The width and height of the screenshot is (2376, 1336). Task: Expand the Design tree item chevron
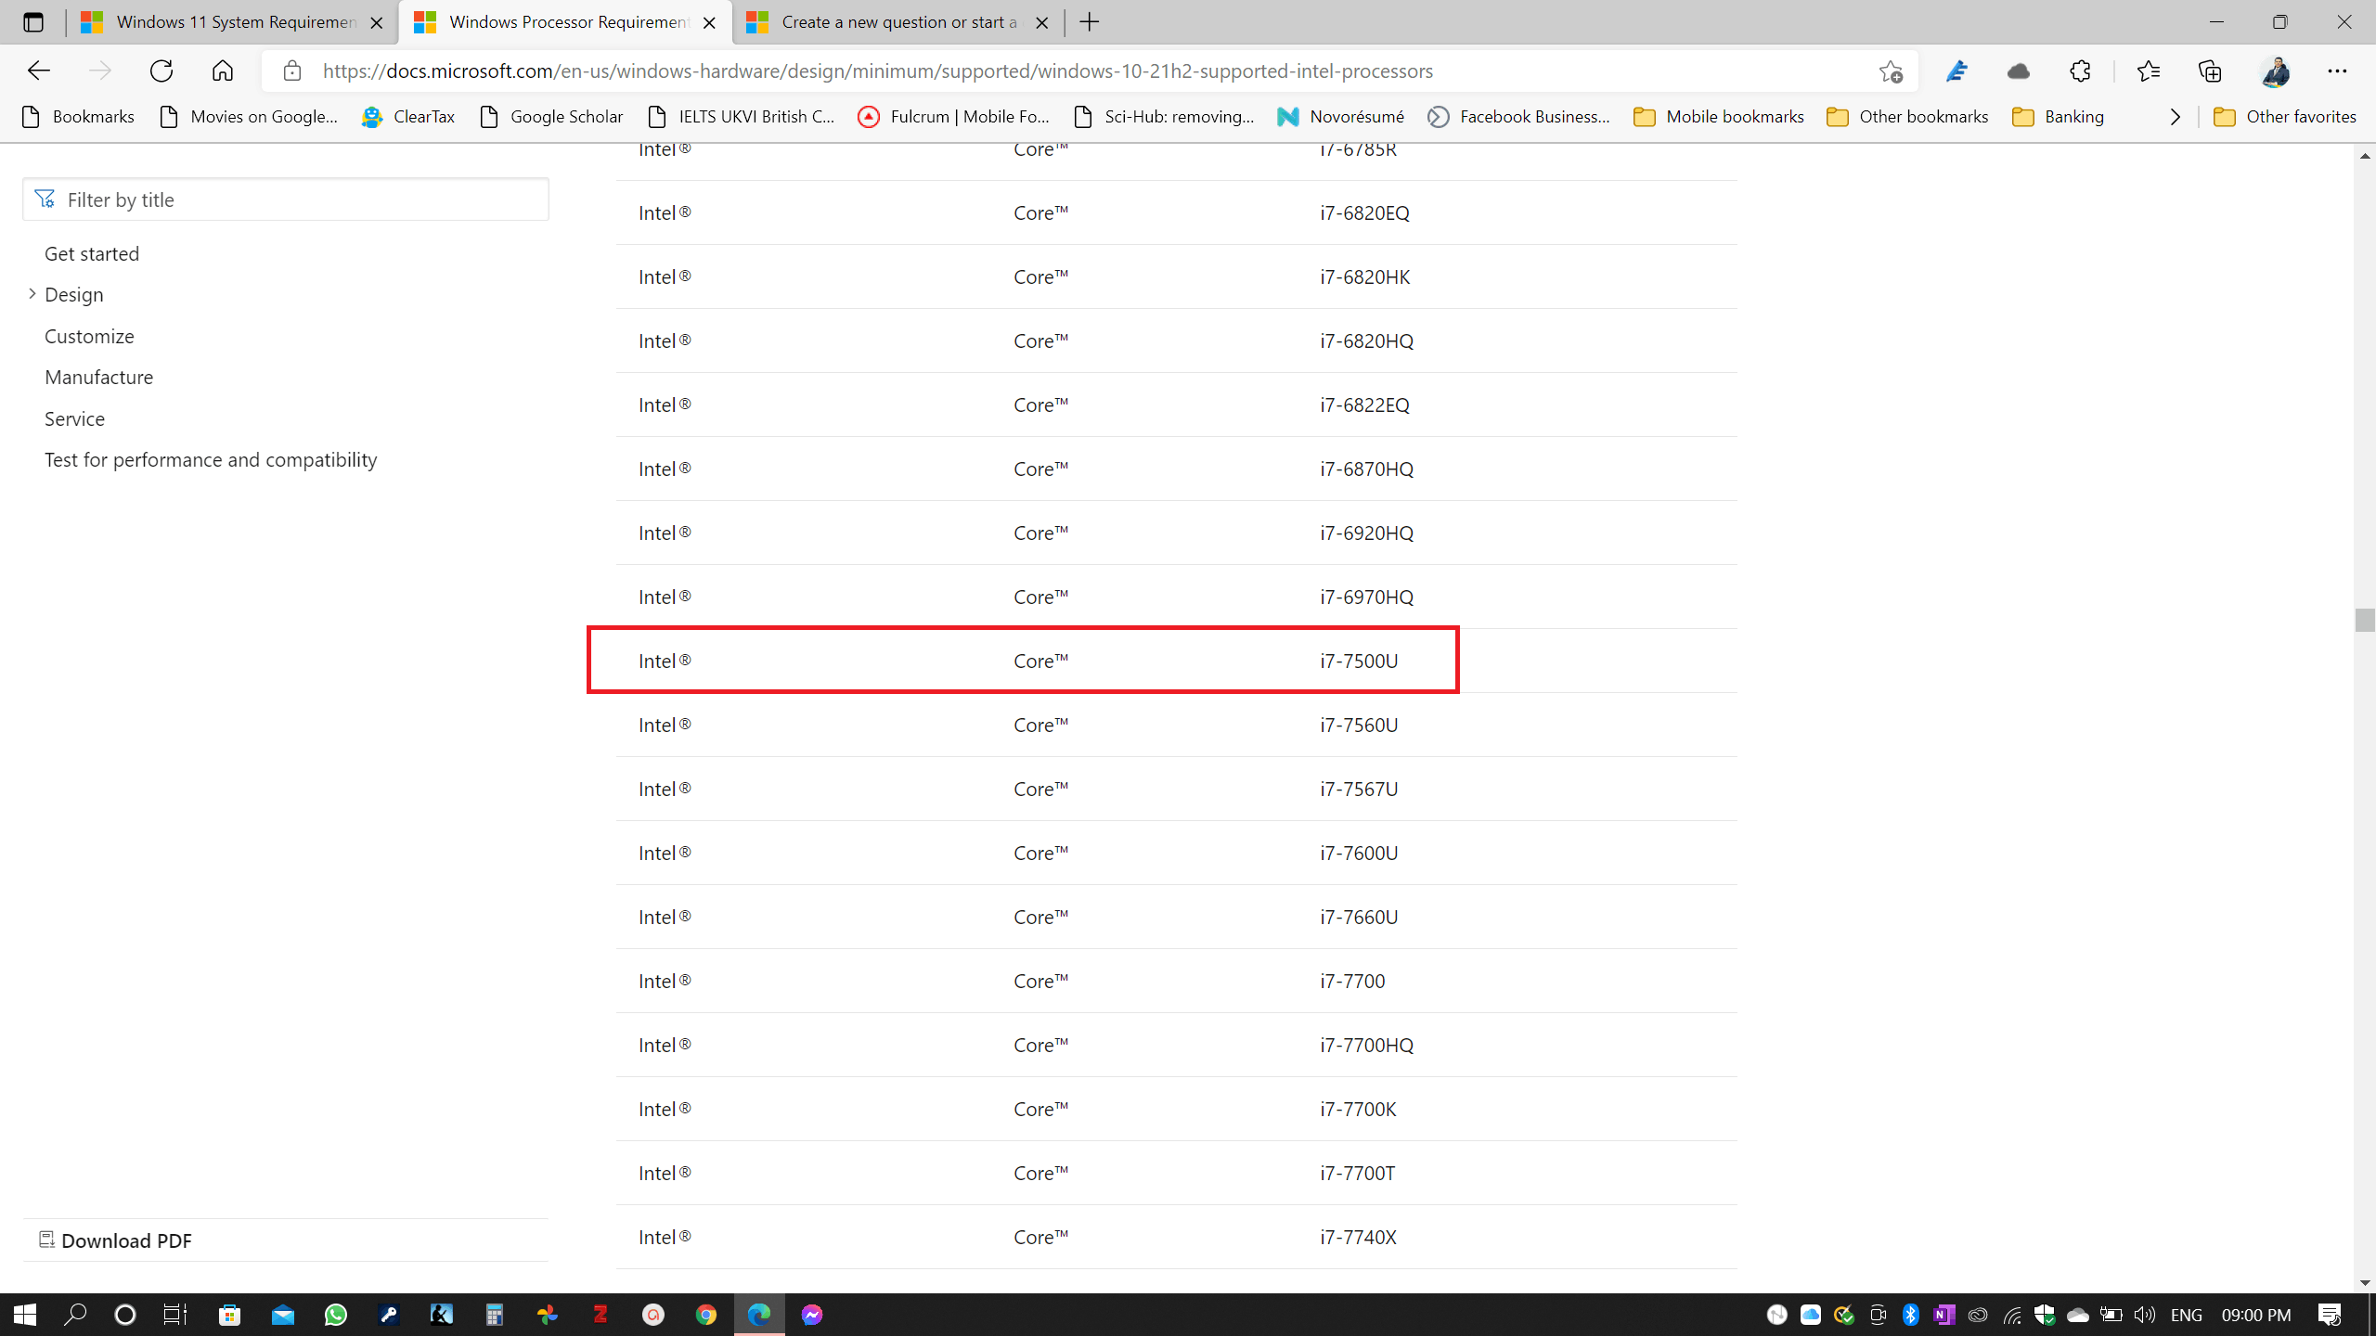point(32,294)
